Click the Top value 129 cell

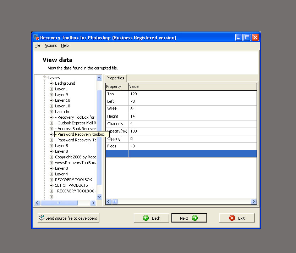click(x=193, y=94)
